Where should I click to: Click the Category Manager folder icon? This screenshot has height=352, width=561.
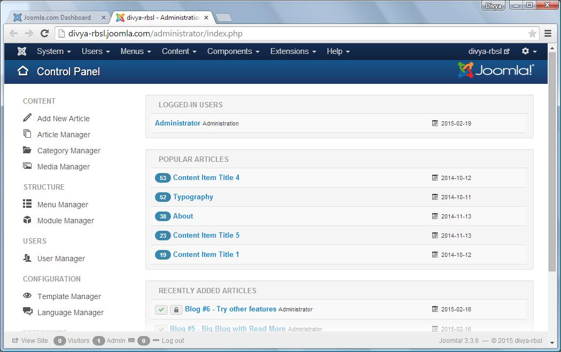[27, 150]
